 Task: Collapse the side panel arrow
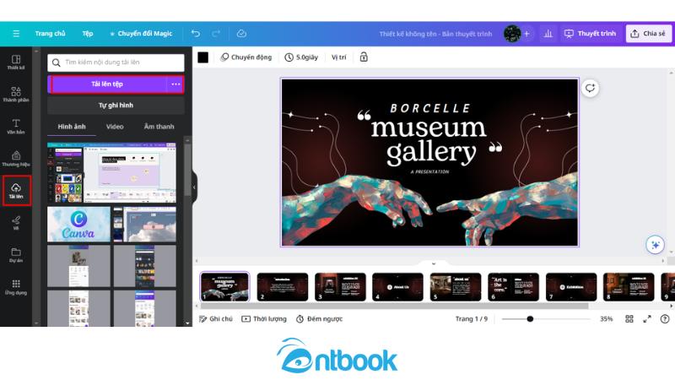[x=194, y=187]
